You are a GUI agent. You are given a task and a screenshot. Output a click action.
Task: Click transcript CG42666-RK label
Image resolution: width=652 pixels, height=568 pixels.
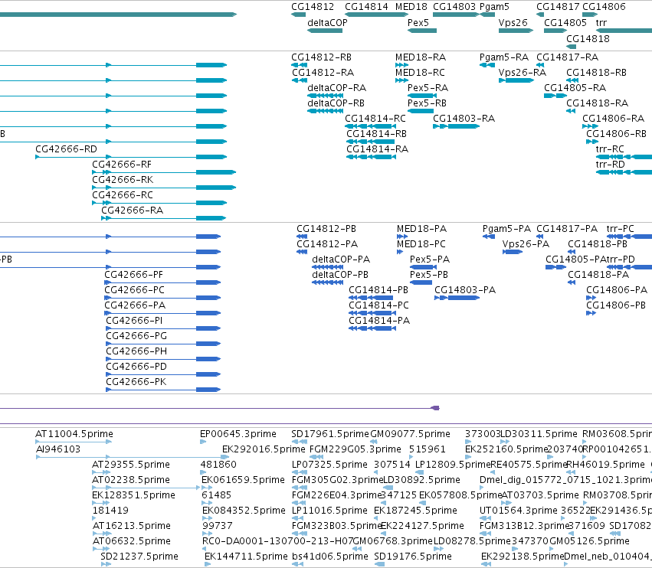click(x=123, y=180)
